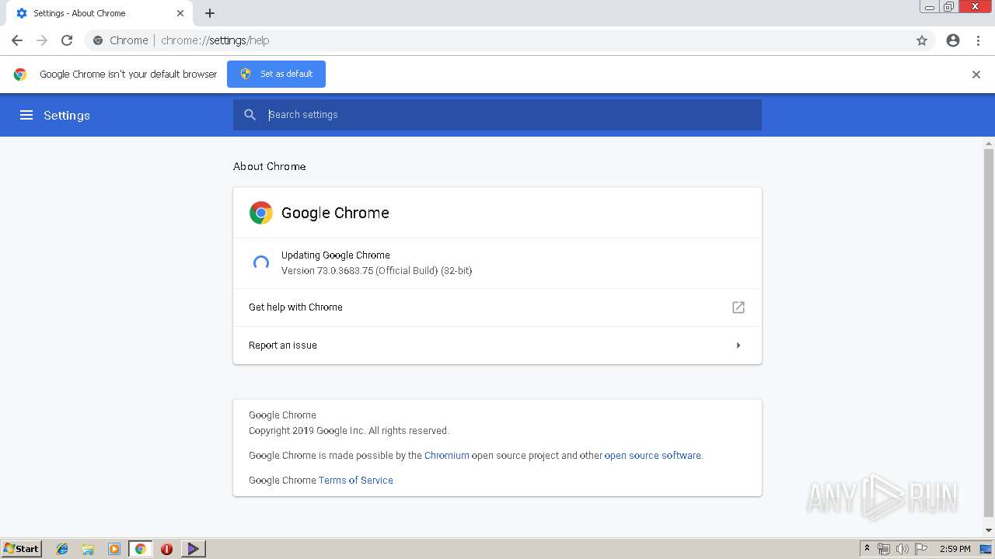Viewport: 995px width, 559px height.
Task: Click the Google Chrome logo in About card
Action: click(x=261, y=213)
